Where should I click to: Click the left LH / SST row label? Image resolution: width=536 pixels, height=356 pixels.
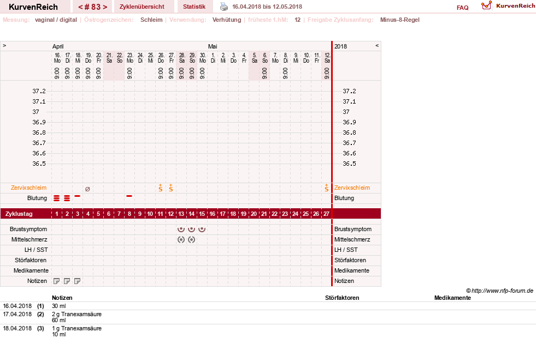coord(36,250)
